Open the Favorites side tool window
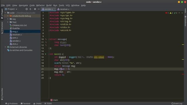This screenshot has width=187, height=105. [2, 94]
